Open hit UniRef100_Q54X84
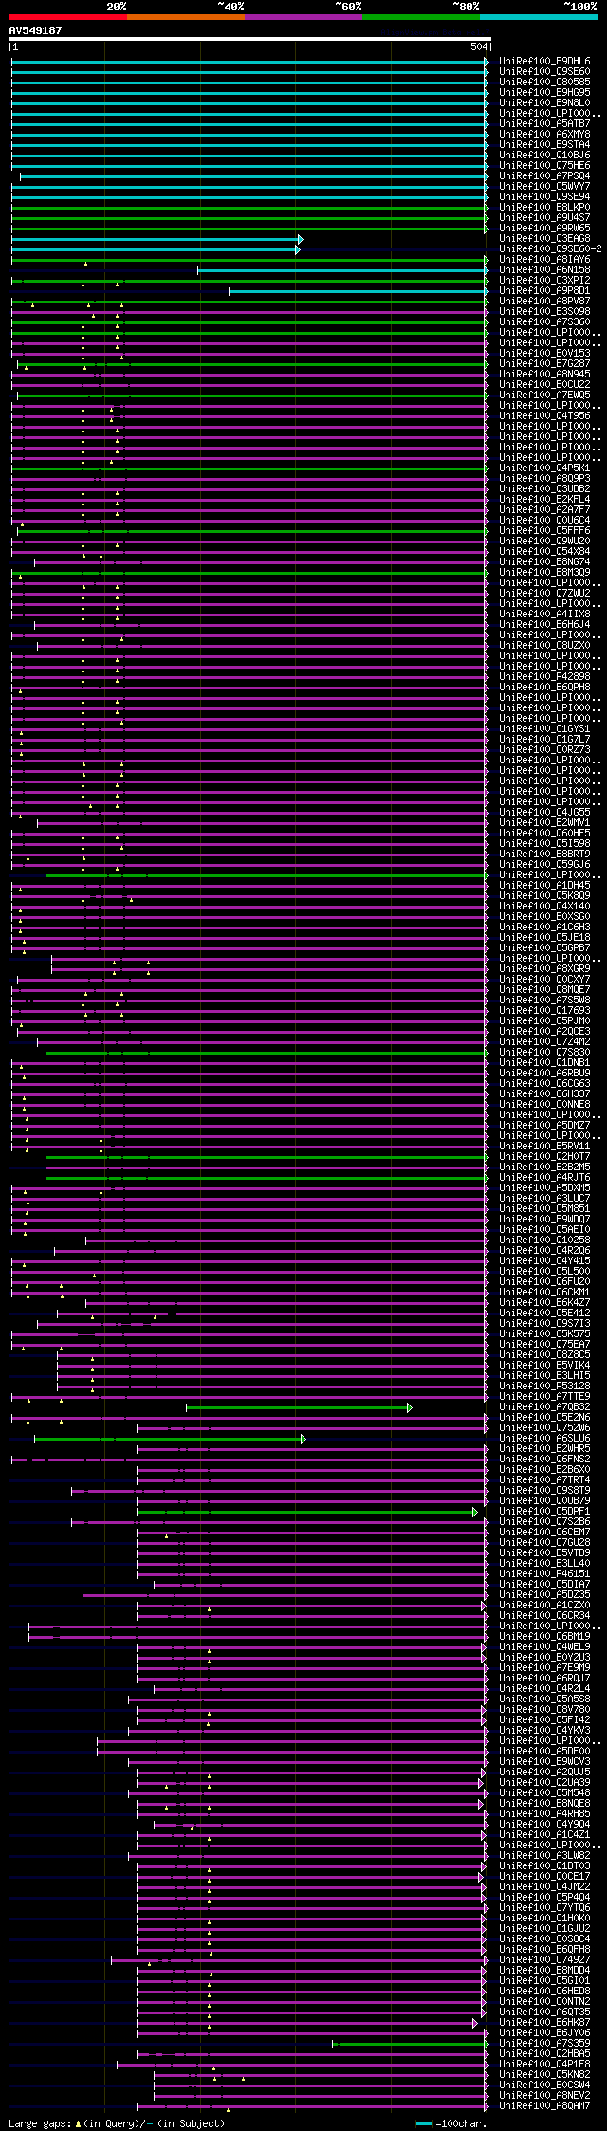607x2131 pixels. point(544,551)
